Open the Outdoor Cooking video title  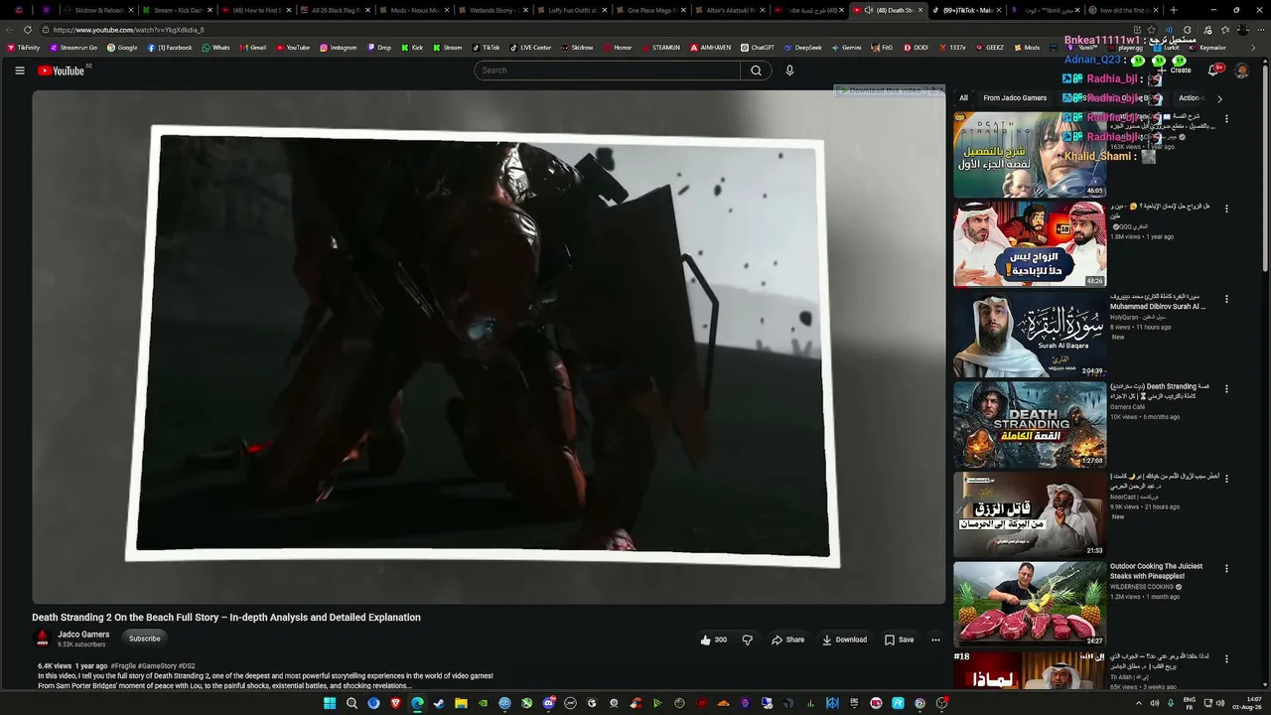[1156, 571]
